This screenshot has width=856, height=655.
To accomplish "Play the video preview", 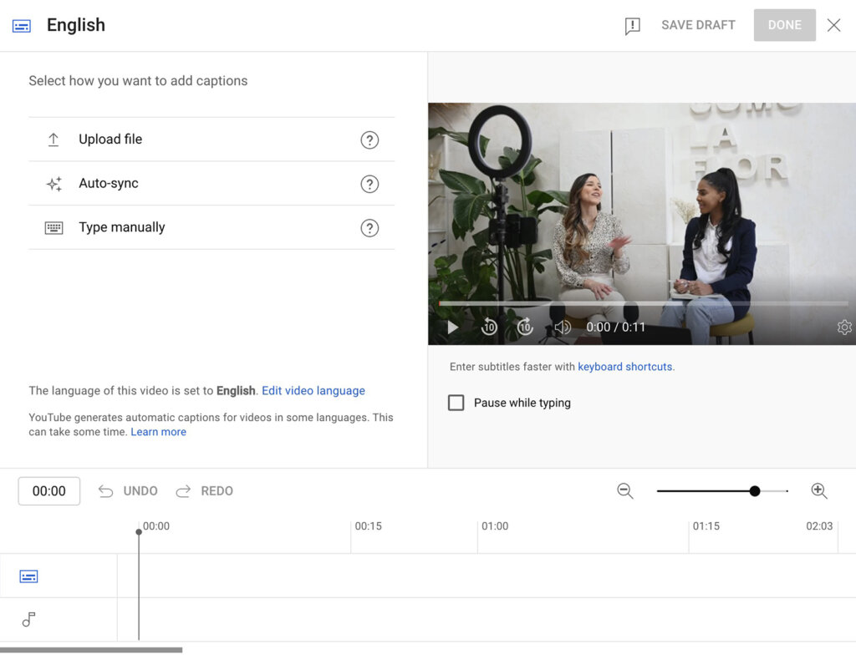I will (x=452, y=327).
